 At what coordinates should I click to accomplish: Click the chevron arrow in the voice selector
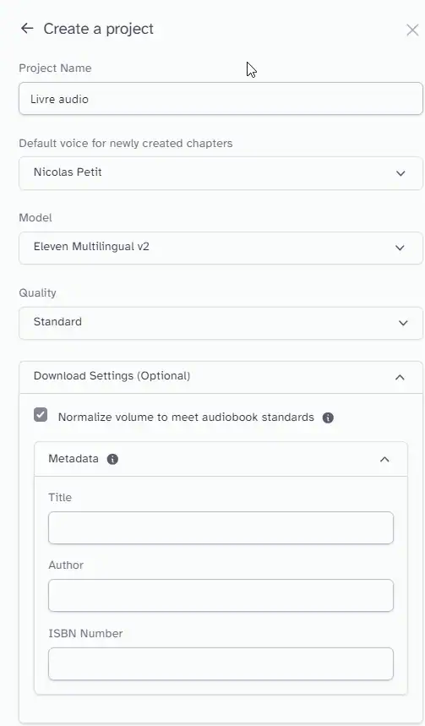(400, 173)
